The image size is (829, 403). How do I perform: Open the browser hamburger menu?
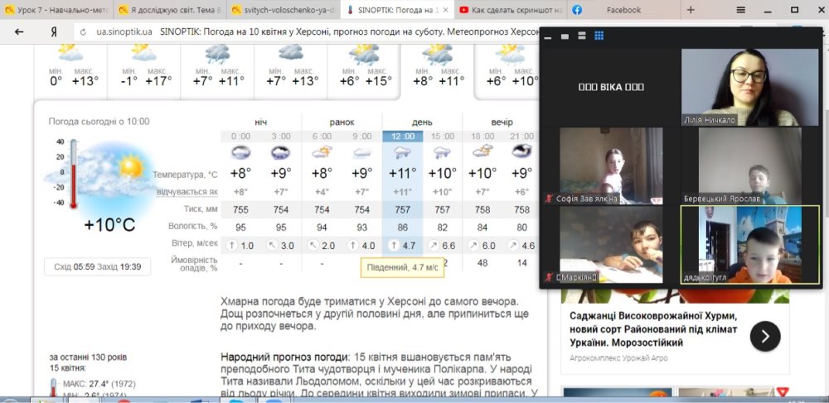point(740,9)
